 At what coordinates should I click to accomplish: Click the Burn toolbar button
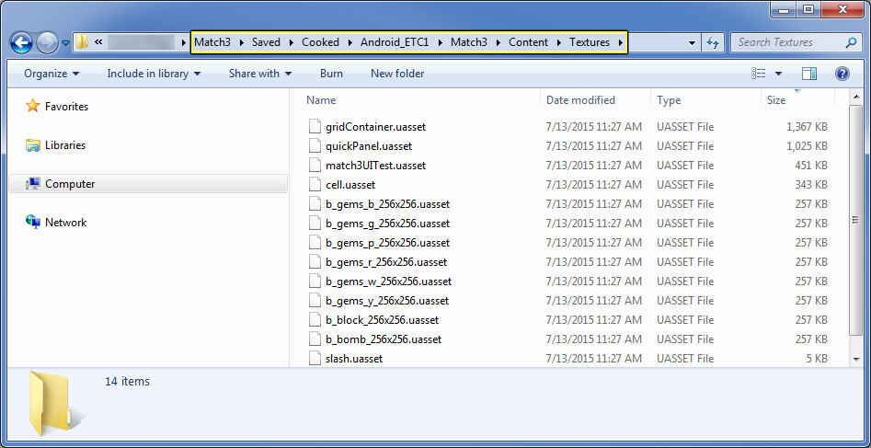(332, 74)
